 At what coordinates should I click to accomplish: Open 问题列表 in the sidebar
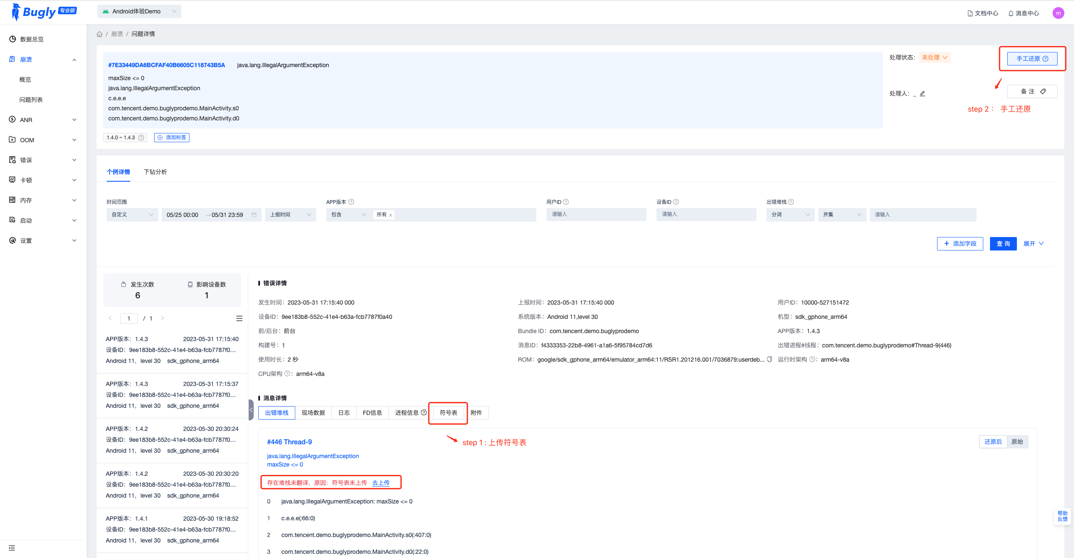(x=31, y=100)
